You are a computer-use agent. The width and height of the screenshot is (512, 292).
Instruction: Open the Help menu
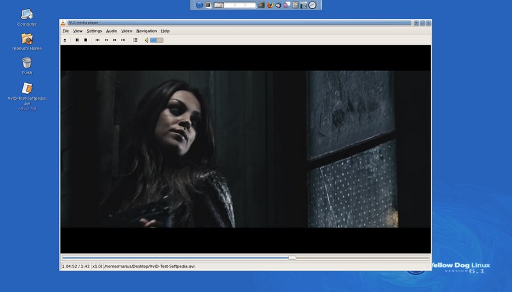(x=165, y=31)
